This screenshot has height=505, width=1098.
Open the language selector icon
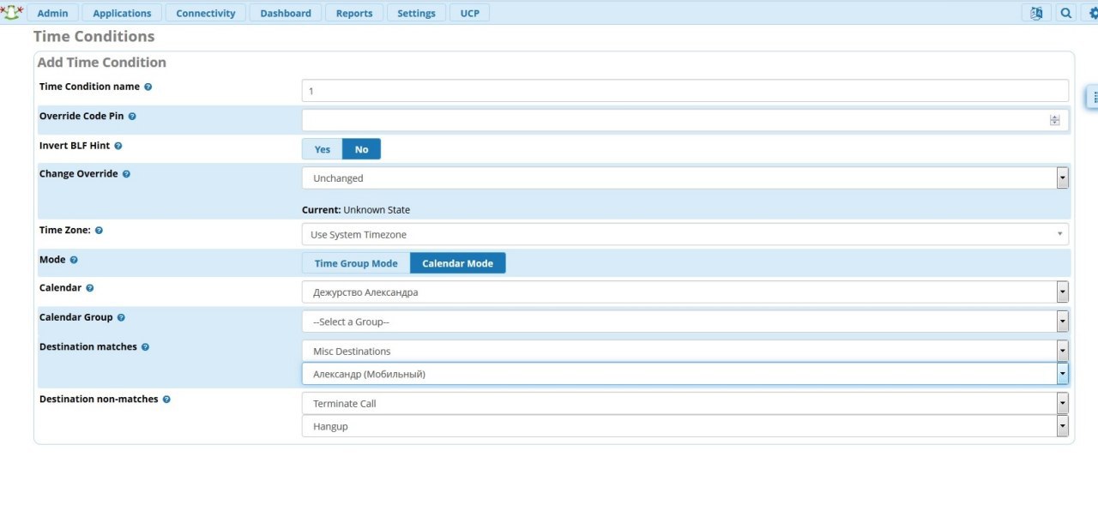1036,13
